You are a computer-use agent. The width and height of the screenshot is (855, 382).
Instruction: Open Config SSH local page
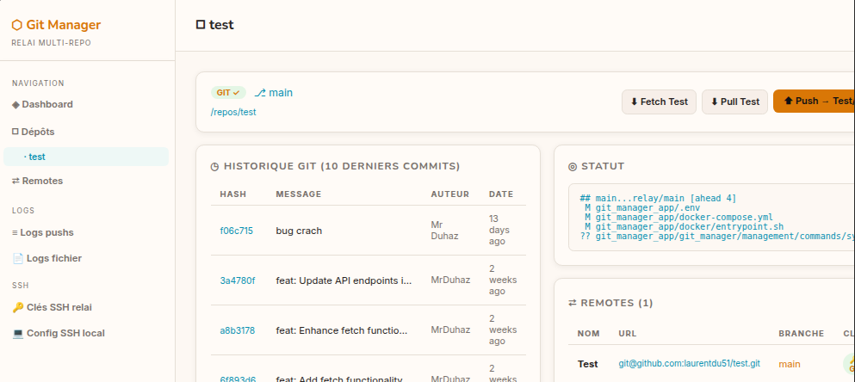point(59,333)
